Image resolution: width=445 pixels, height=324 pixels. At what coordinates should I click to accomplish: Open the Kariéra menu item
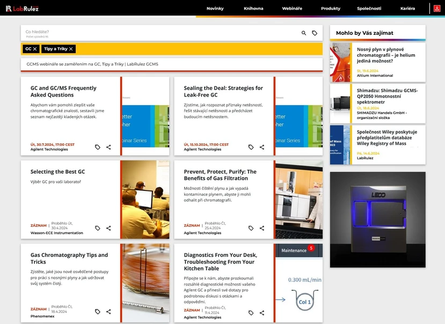(407, 9)
